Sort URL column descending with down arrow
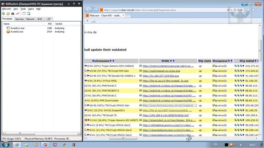 [173, 61]
